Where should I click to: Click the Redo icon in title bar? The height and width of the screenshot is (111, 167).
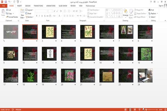(14, 2)
